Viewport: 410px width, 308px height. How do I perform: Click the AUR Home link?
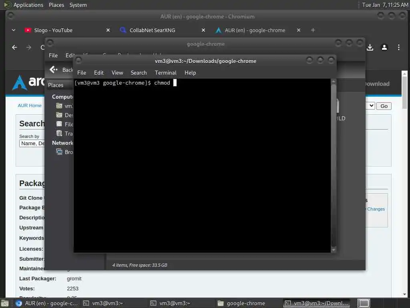pyautogui.click(x=30, y=105)
